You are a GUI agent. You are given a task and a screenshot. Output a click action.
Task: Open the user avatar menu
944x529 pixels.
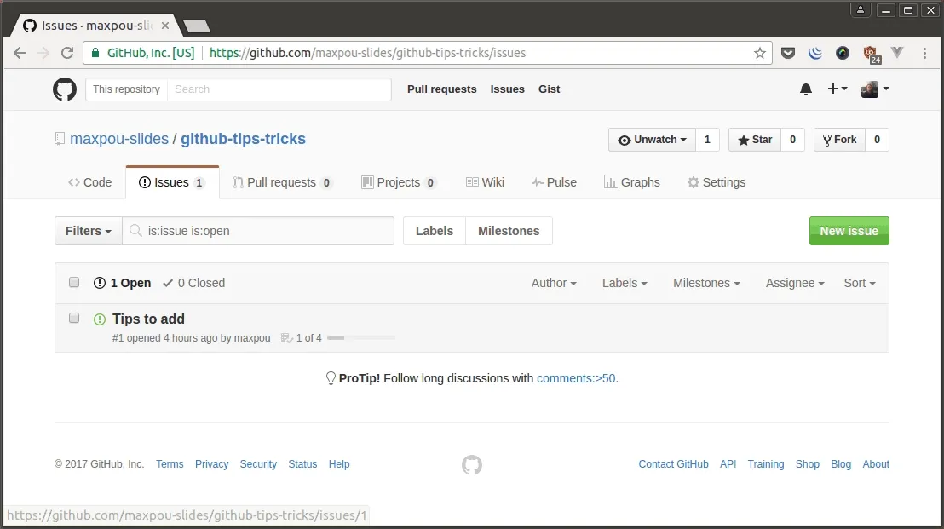[875, 89]
